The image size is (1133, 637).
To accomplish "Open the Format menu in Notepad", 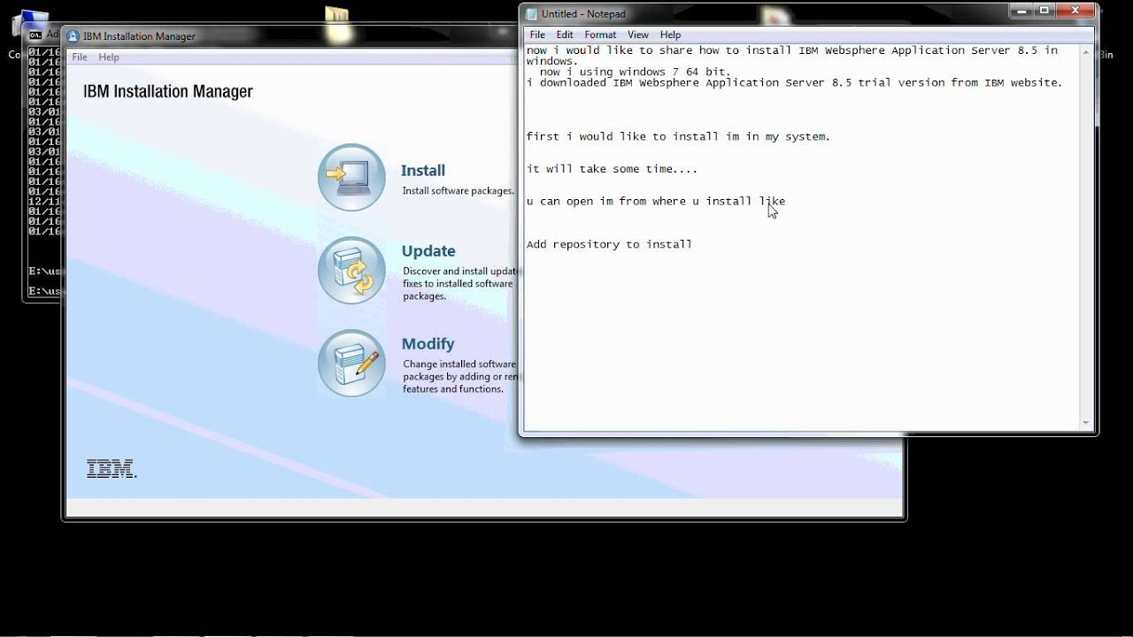I will (600, 35).
